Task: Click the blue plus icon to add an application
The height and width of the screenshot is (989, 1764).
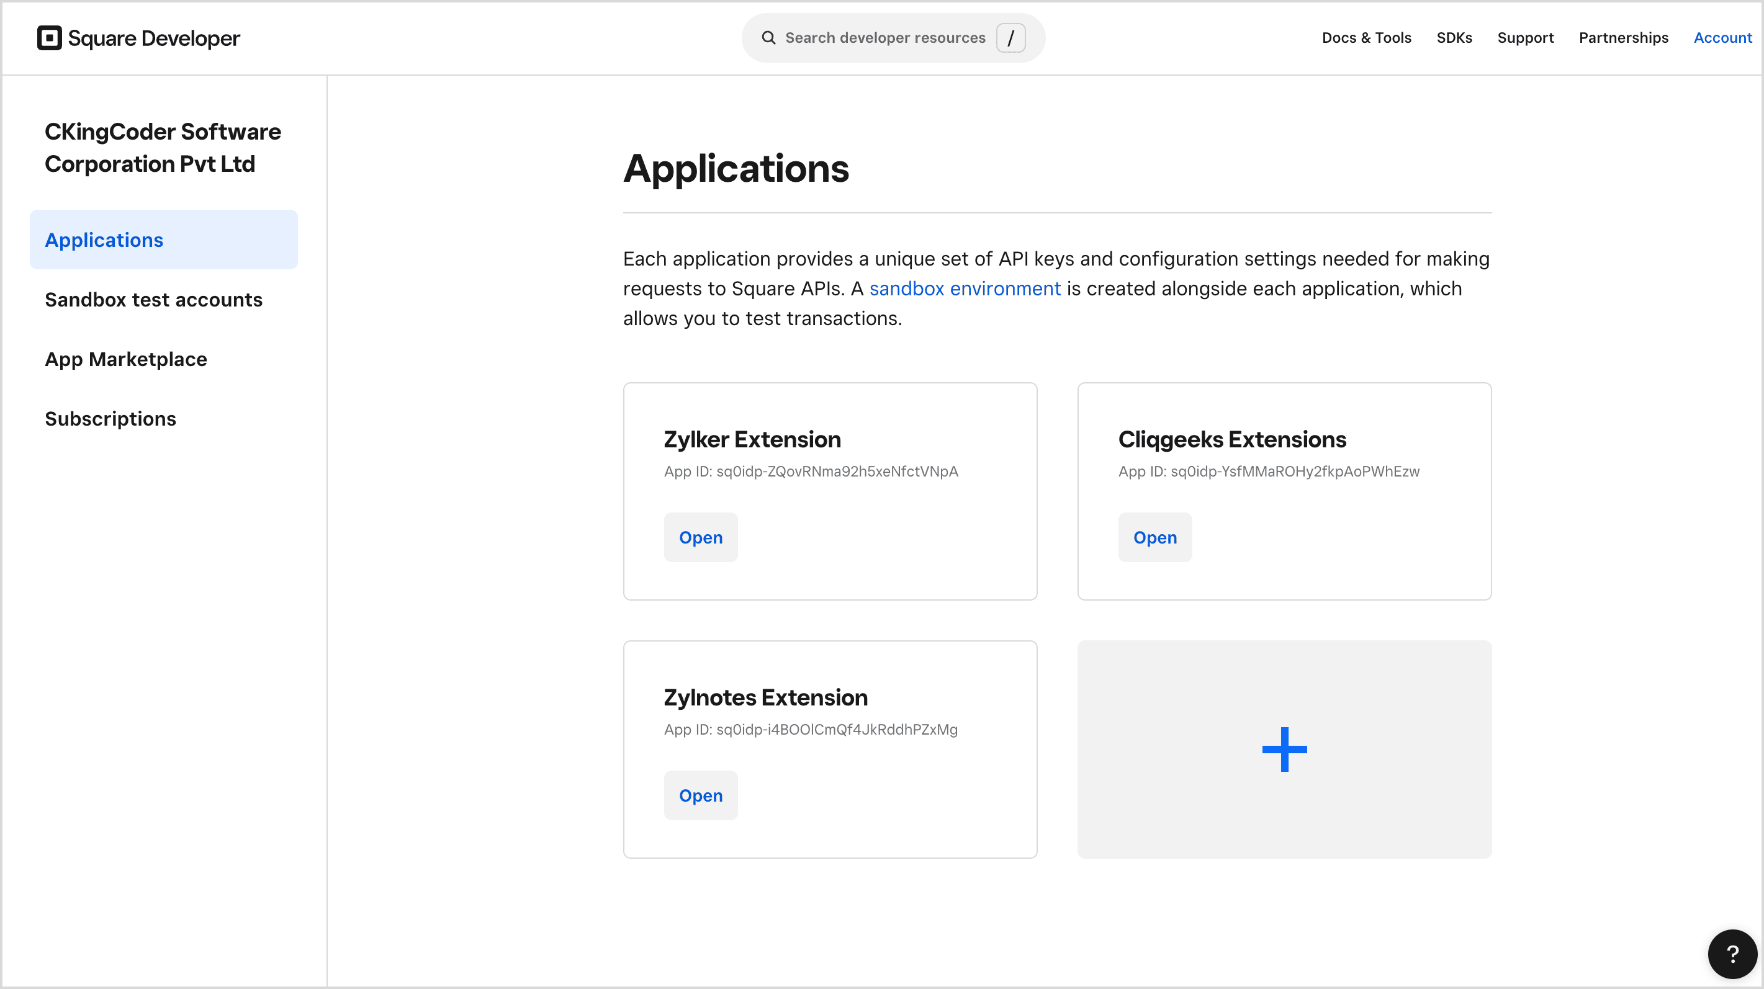Action: click(1284, 750)
